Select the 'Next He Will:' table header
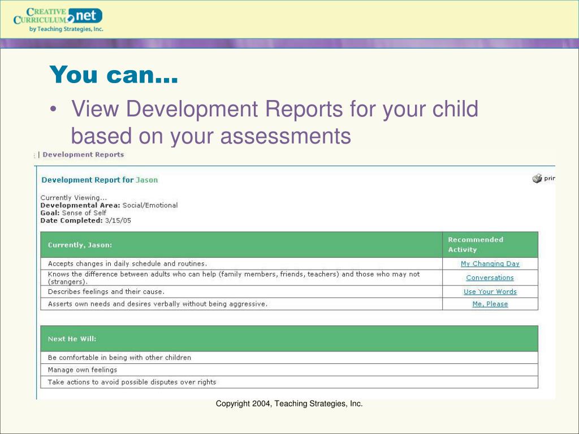579x434 pixels. (289, 338)
